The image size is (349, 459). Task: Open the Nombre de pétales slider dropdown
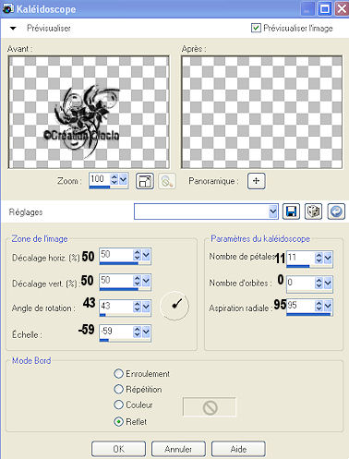tap(328, 258)
